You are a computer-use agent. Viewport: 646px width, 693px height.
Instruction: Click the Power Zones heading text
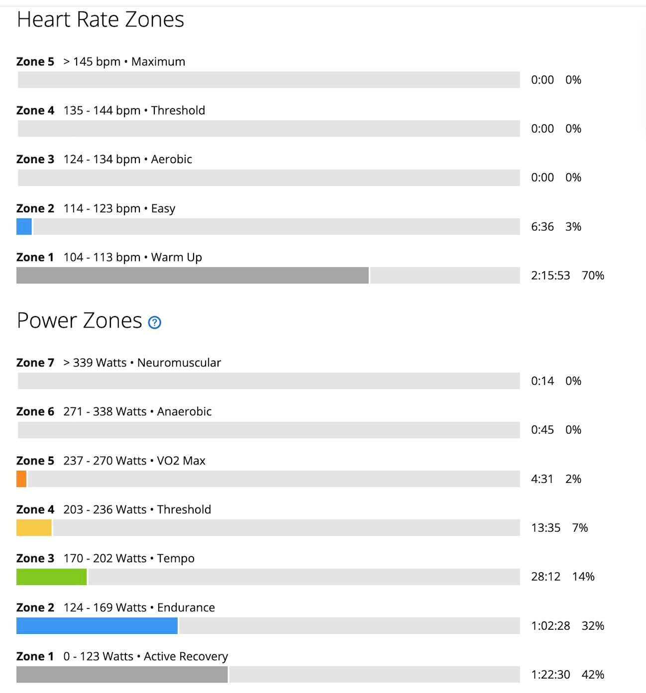80,321
